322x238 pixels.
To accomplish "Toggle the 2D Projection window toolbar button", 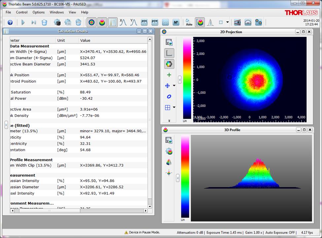I will pos(92,22).
